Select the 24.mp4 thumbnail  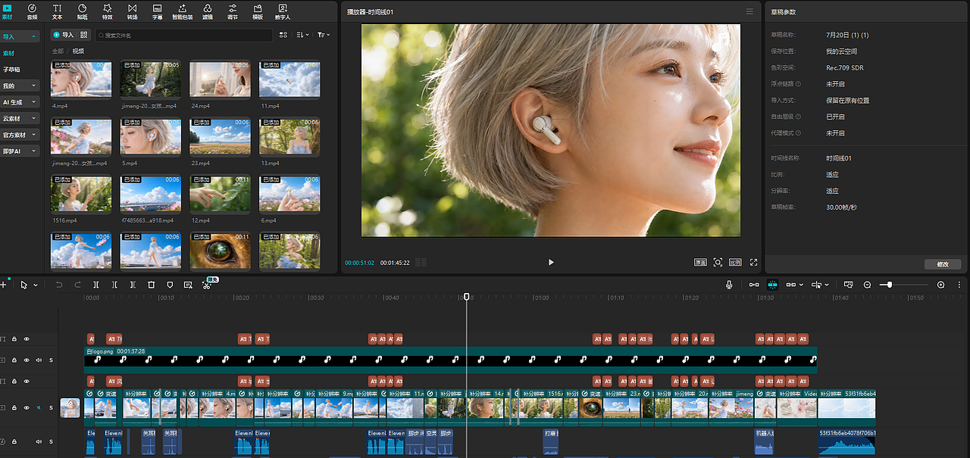[x=220, y=79]
